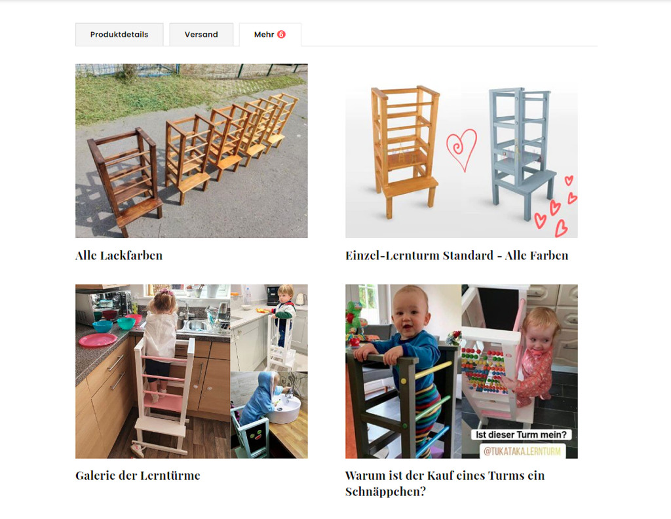Click the 'Ist dieser Turm mein?' caption
The image size is (671, 519).
521,434
